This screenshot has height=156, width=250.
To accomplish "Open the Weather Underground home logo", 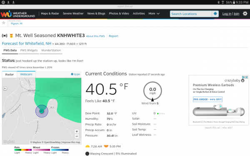I will [17, 14].
